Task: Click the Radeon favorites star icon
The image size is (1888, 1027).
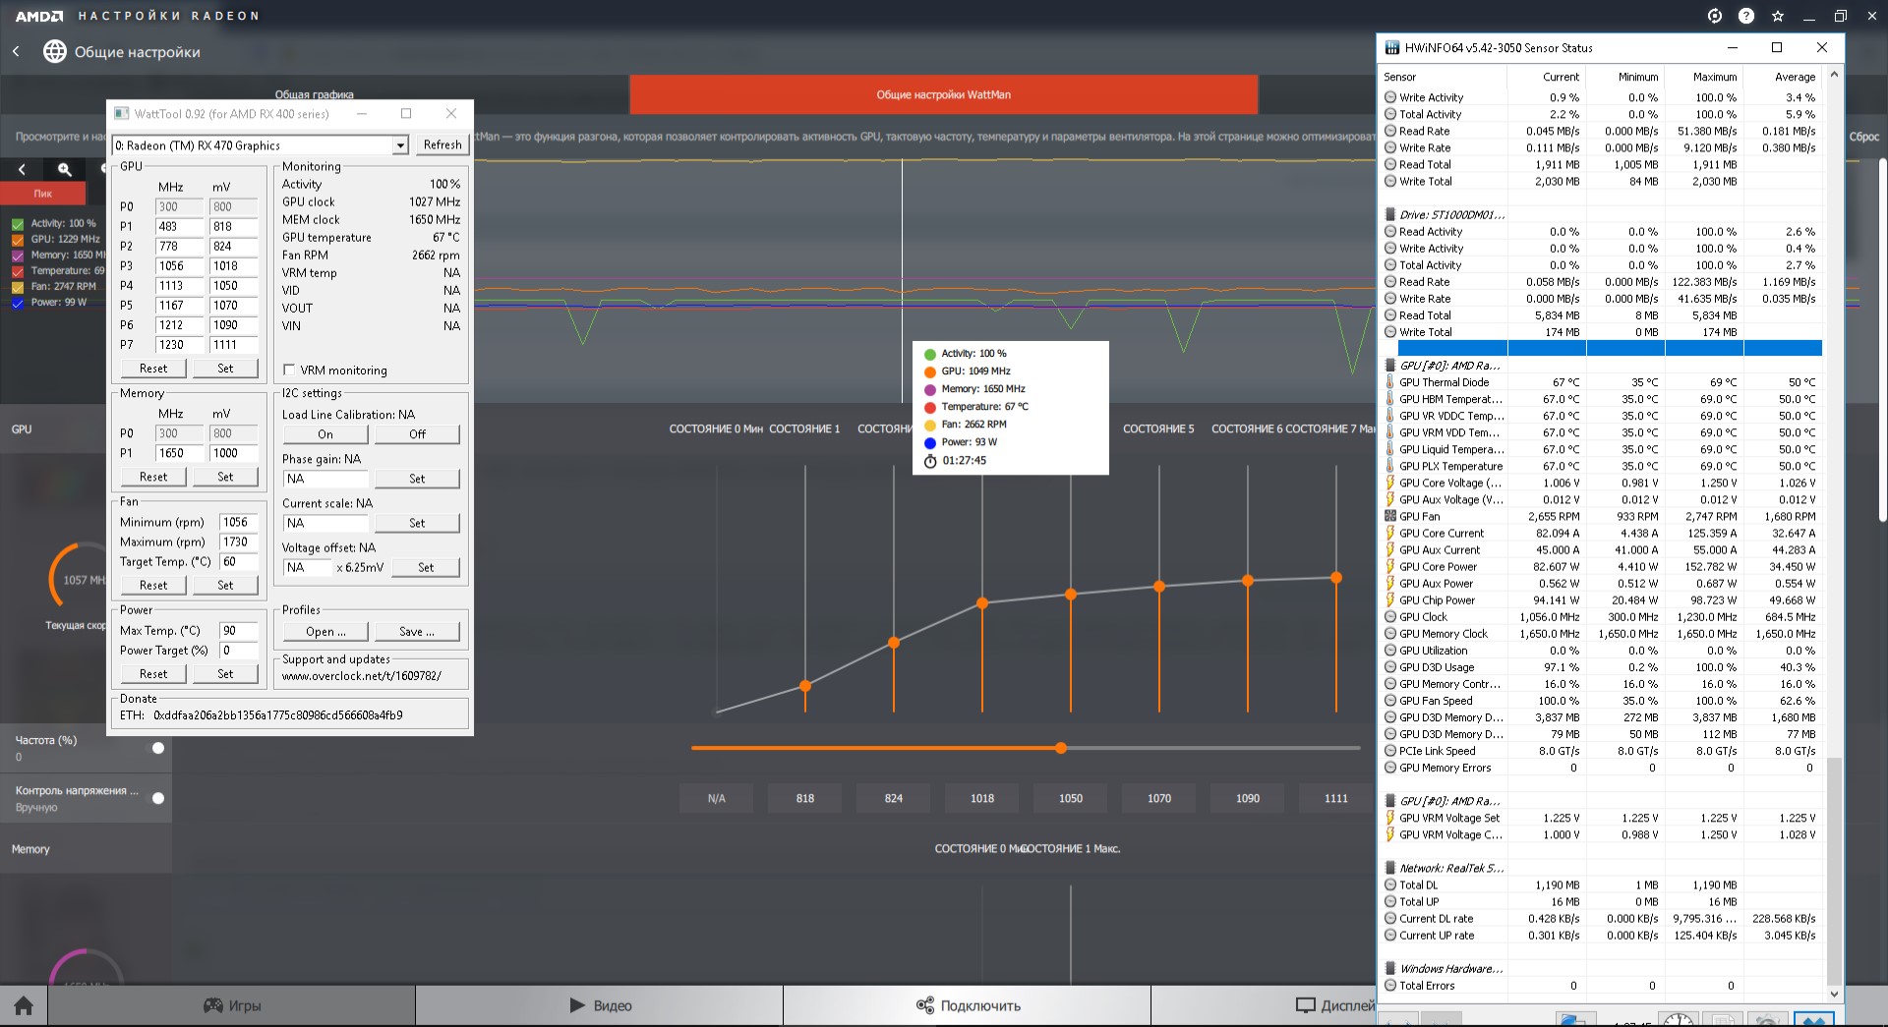Action: (x=1778, y=16)
